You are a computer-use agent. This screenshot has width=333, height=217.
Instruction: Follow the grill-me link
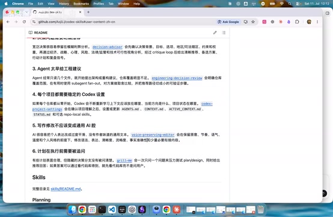[124, 160]
